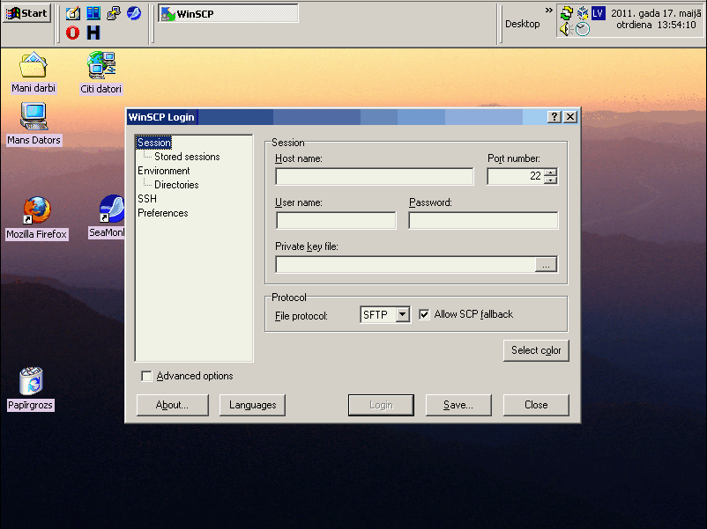Image resolution: width=707 pixels, height=529 pixels.
Task: Click the green sync arrows tray icon
Action: click(x=566, y=13)
